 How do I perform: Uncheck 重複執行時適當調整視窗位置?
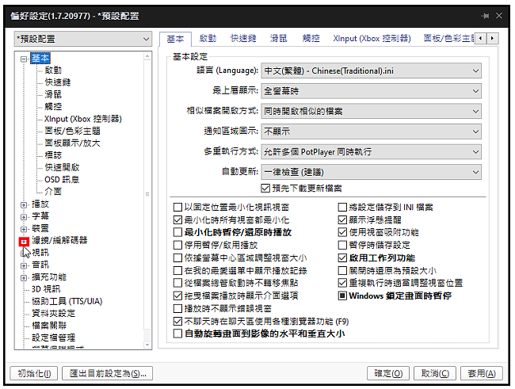342,283
